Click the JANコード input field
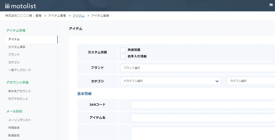This screenshot has height=140, width=275. [x=203, y=105]
